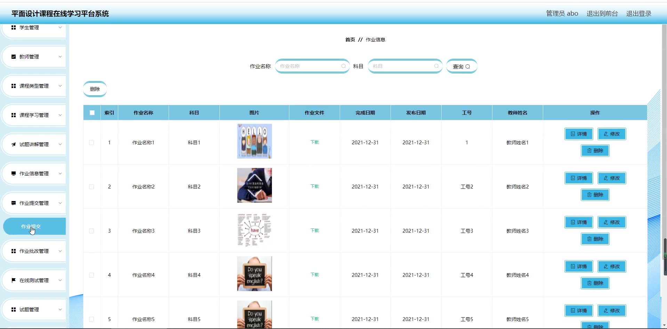Download the file for 作业名称3
This screenshot has width=667, height=329.
coord(315,231)
